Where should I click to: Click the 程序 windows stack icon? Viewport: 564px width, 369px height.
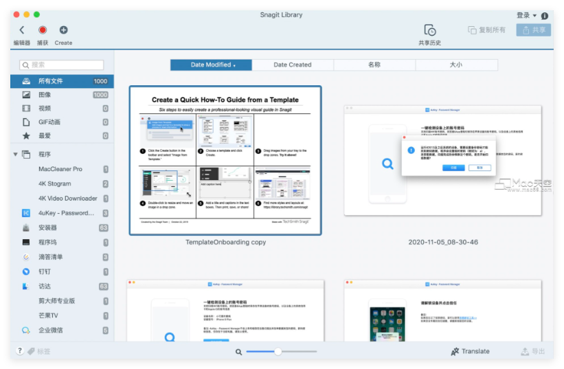click(26, 155)
